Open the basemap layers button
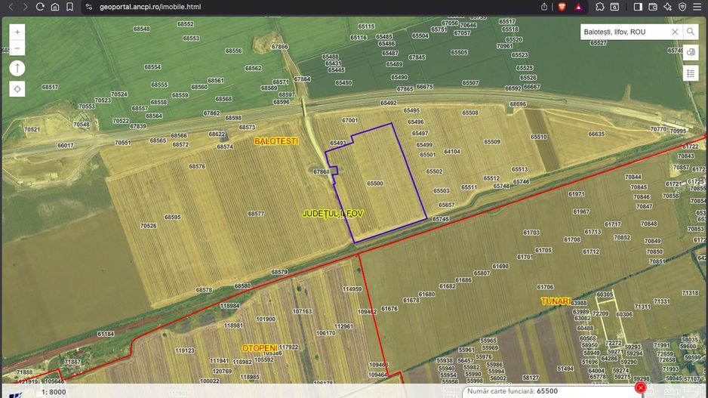The height and width of the screenshot is (398, 708). coord(691,52)
